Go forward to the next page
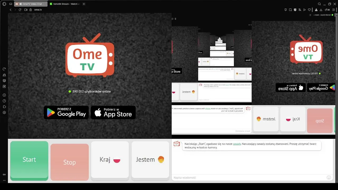Image resolution: width=338 pixels, height=190 pixels. pos(15,10)
